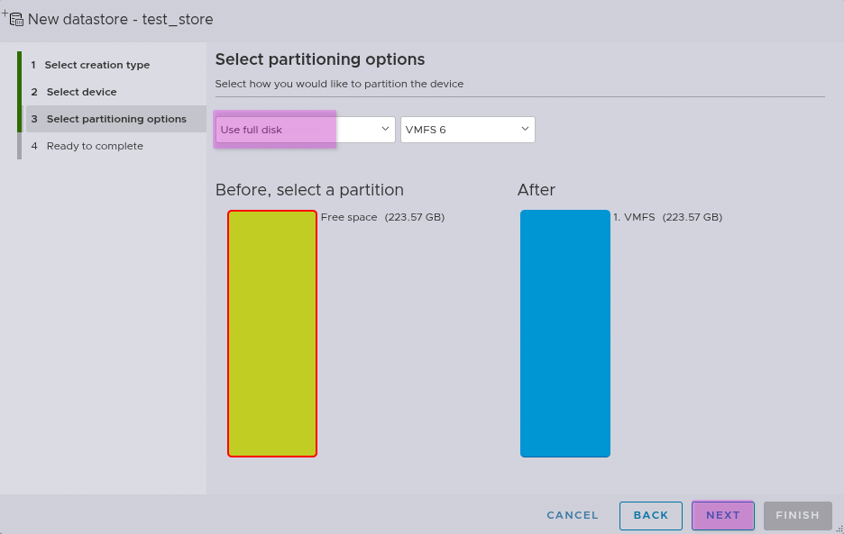Go to step 2 Select device

(x=81, y=92)
